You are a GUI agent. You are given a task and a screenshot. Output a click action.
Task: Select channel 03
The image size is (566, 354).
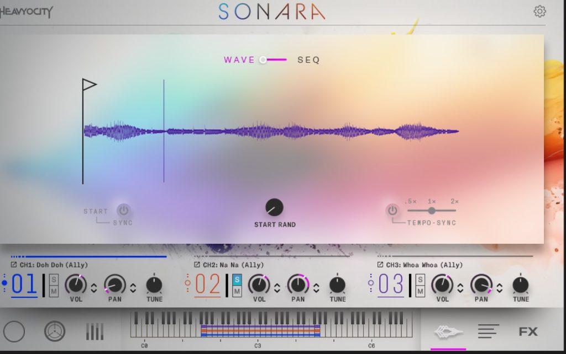point(391,285)
